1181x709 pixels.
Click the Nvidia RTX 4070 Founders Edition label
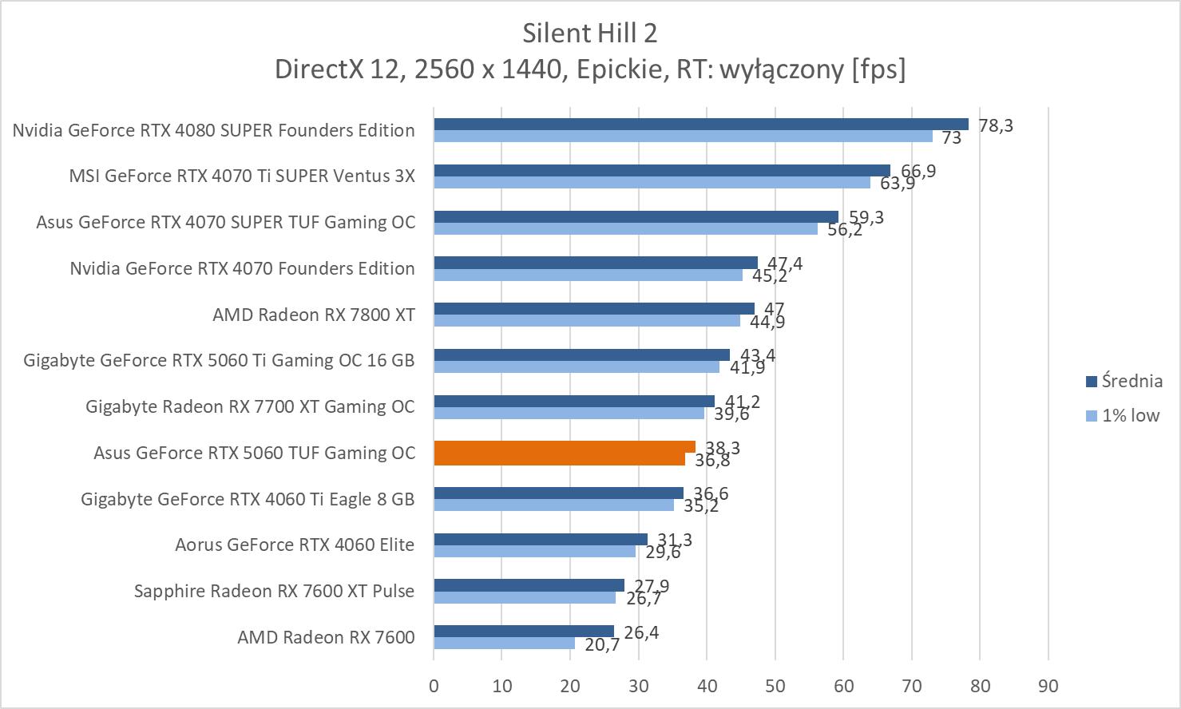click(x=242, y=268)
